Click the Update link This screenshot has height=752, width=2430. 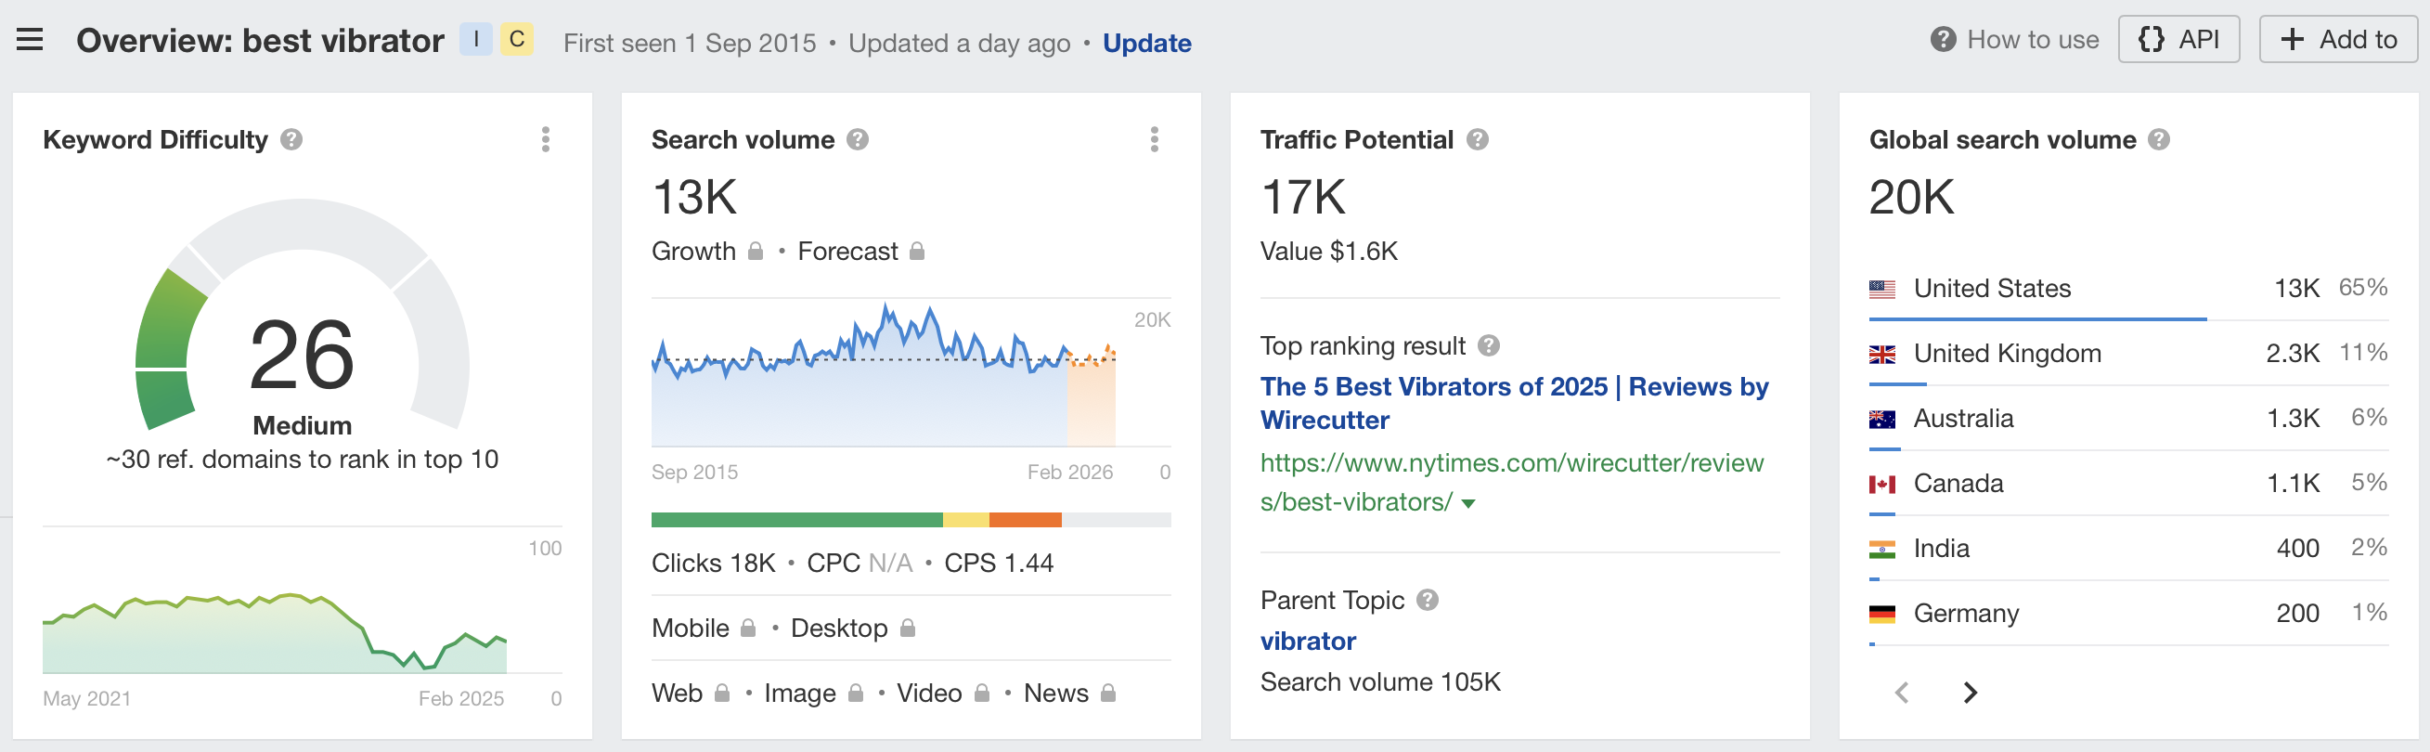click(1146, 43)
